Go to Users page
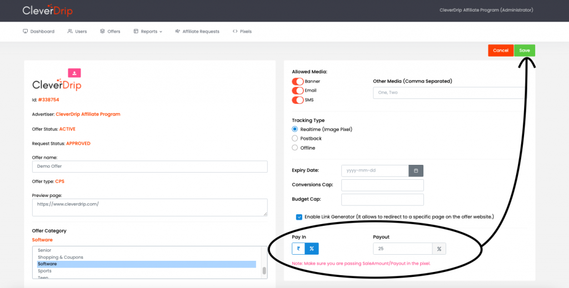 77,32
